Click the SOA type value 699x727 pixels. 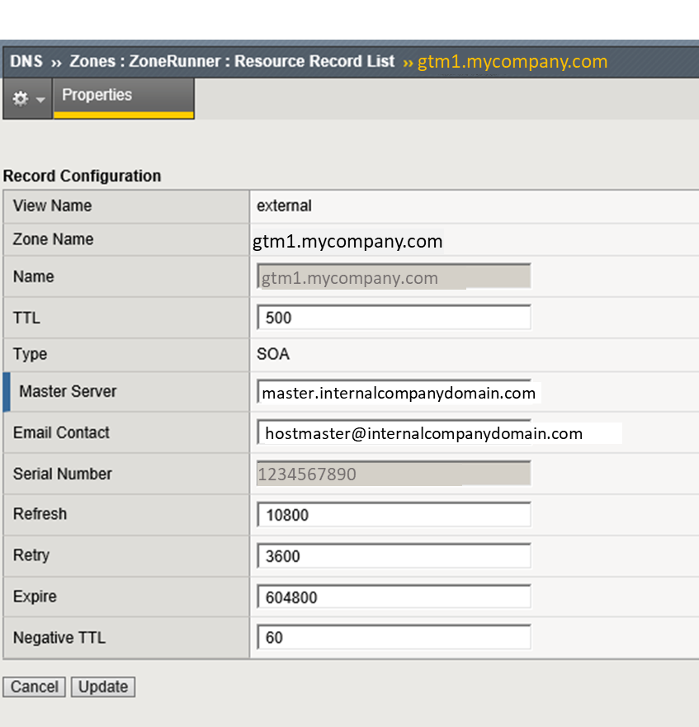coord(273,354)
